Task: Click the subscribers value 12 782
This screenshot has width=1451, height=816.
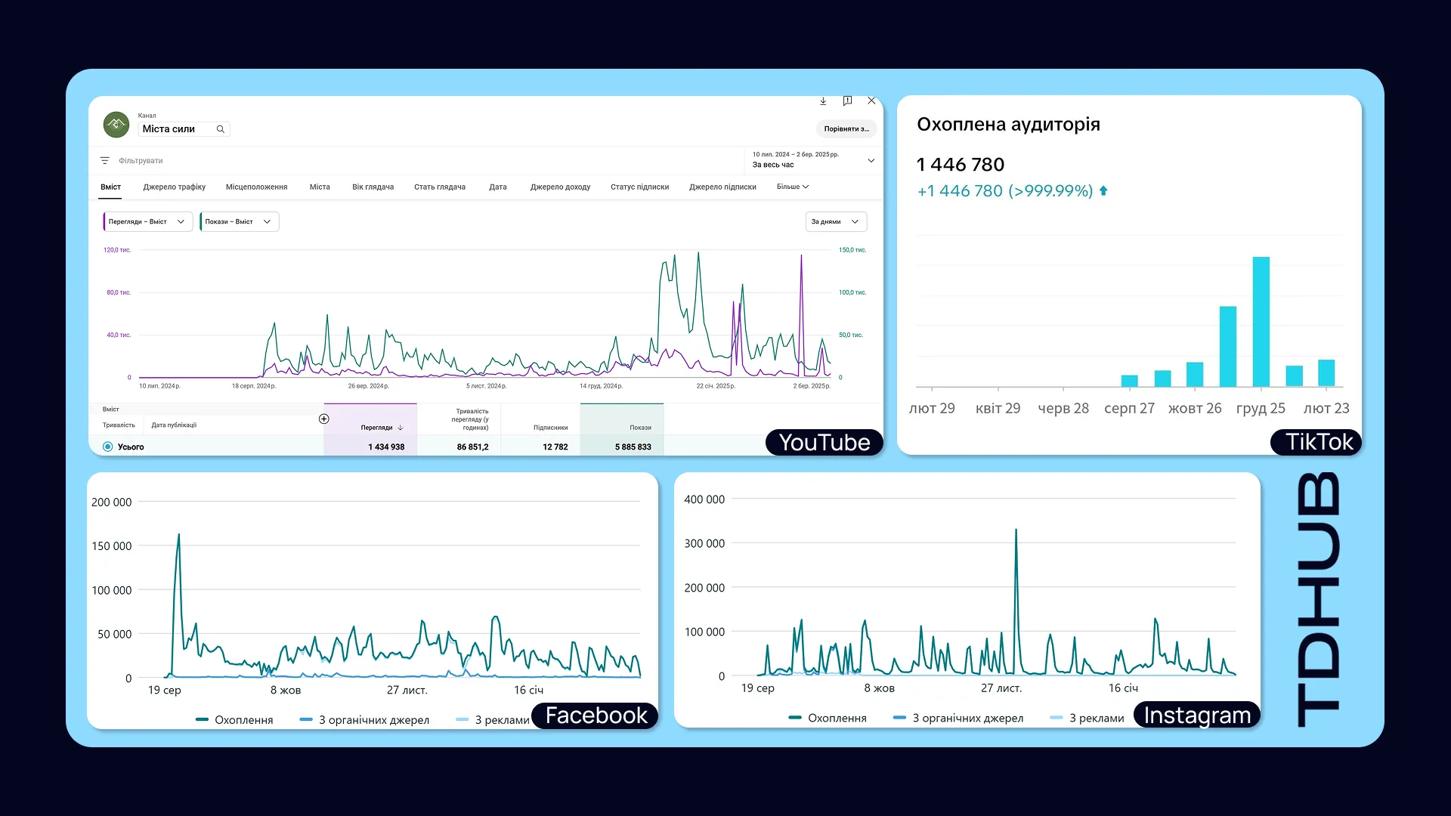Action: [555, 447]
